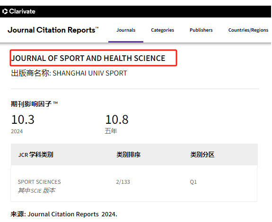Select the Countries/Regions tab
272x222 pixels.
click(248, 30)
